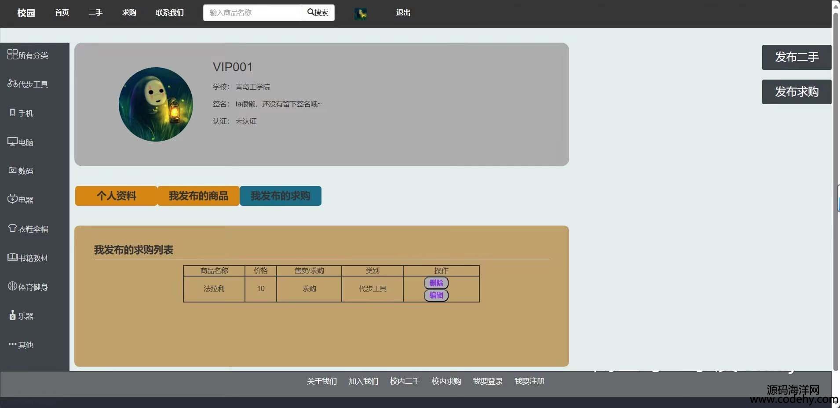Click the phone icon for 手机
Image resolution: width=840 pixels, height=408 pixels.
coord(13,113)
